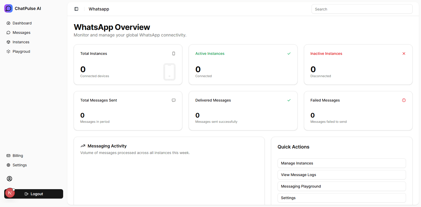
Task: Click the Messages sent successfully label
Action: tap(216, 122)
